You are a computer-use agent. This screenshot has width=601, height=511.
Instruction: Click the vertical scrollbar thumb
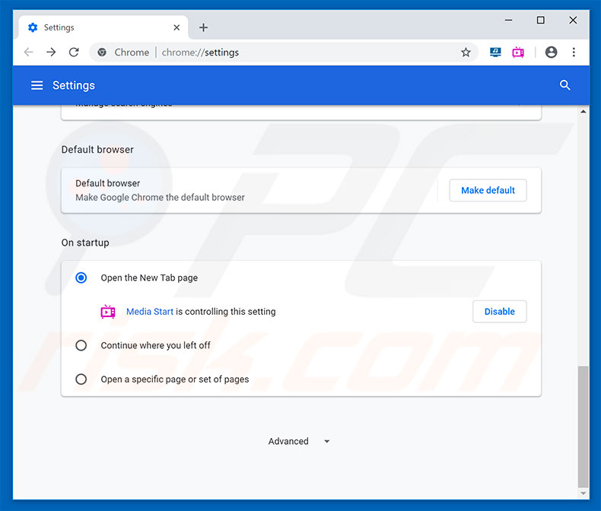click(x=583, y=427)
